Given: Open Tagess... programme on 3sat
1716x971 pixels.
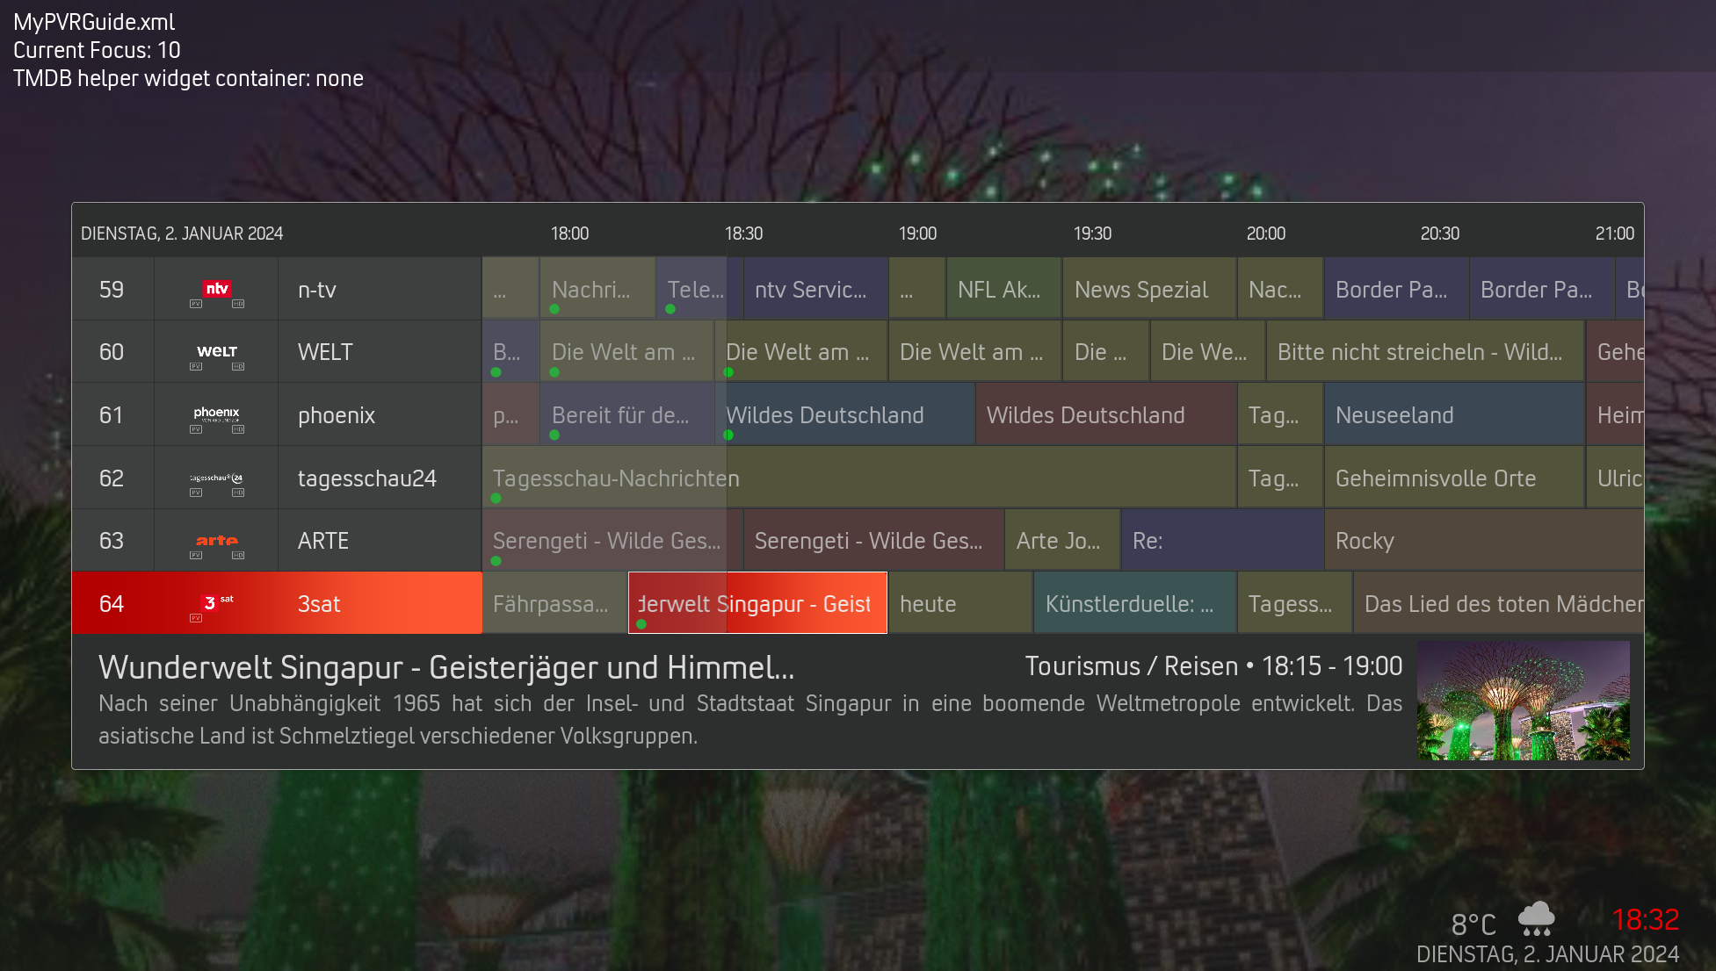Looking at the screenshot, I should (x=1294, y=603).
